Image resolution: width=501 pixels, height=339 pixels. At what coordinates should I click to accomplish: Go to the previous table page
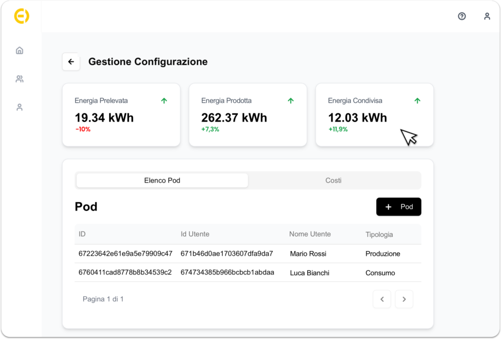pos(382,299)
